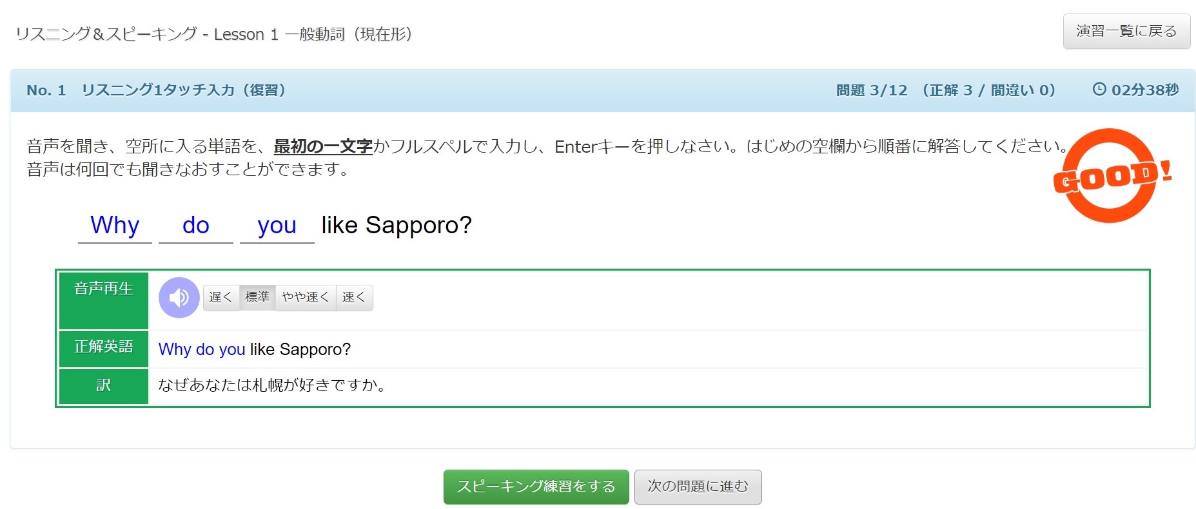This screenshot has width=1196, height=509.
Task: Click the No. 1 リスニング1タッチ入力 header title
Action: coord(156,90)
